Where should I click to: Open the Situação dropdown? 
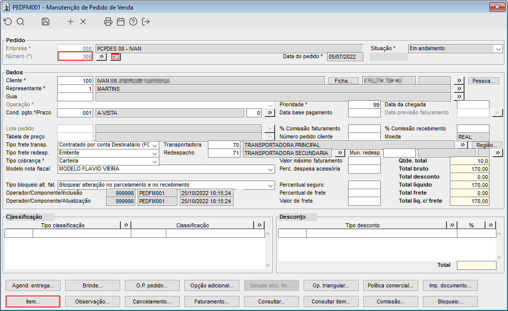point(497,49)
